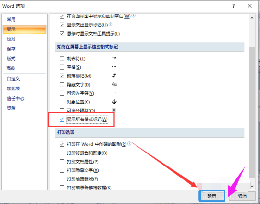Viewport: 260px width, 204px height.
Task: Click info icon beside 打印在 Word 中创建的图形
Action: pyautogui.click(x=129, y=143)
